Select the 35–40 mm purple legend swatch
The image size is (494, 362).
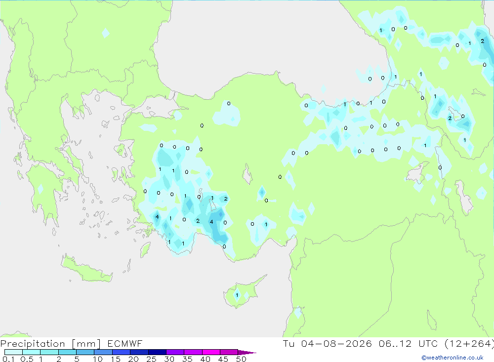(193, 352)
